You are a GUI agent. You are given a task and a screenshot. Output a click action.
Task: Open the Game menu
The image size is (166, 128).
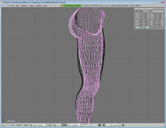pos(31,6)
